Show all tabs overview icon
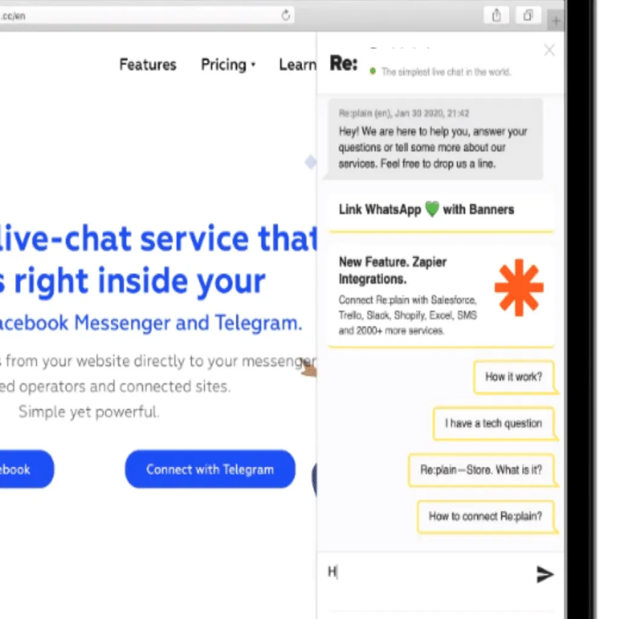 [528, 16]
